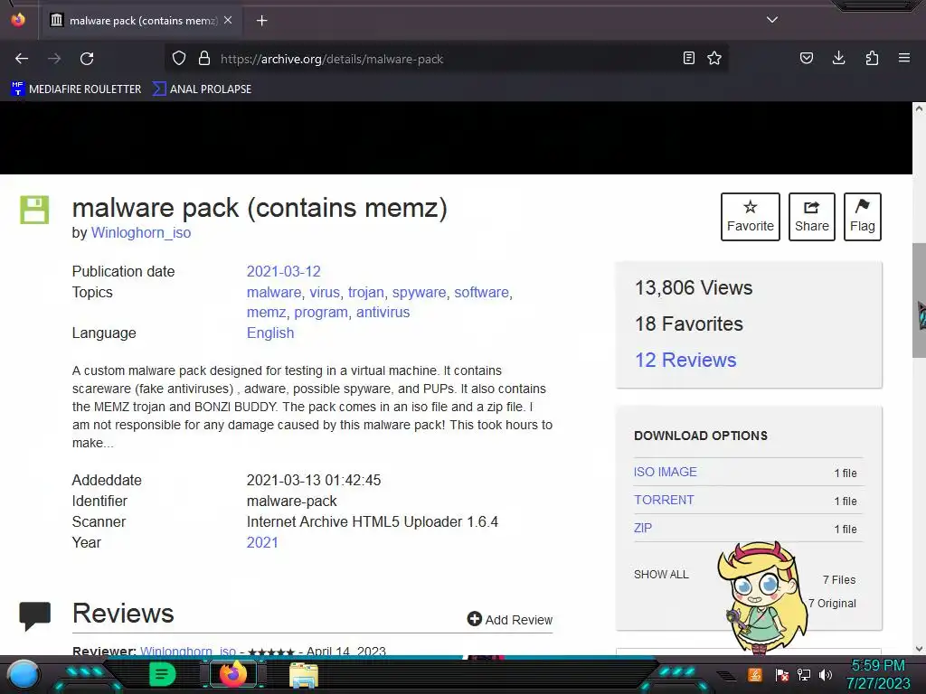The image size is (926, 694).
Task: Reload the current archive.org page
Action: [87, 59]
